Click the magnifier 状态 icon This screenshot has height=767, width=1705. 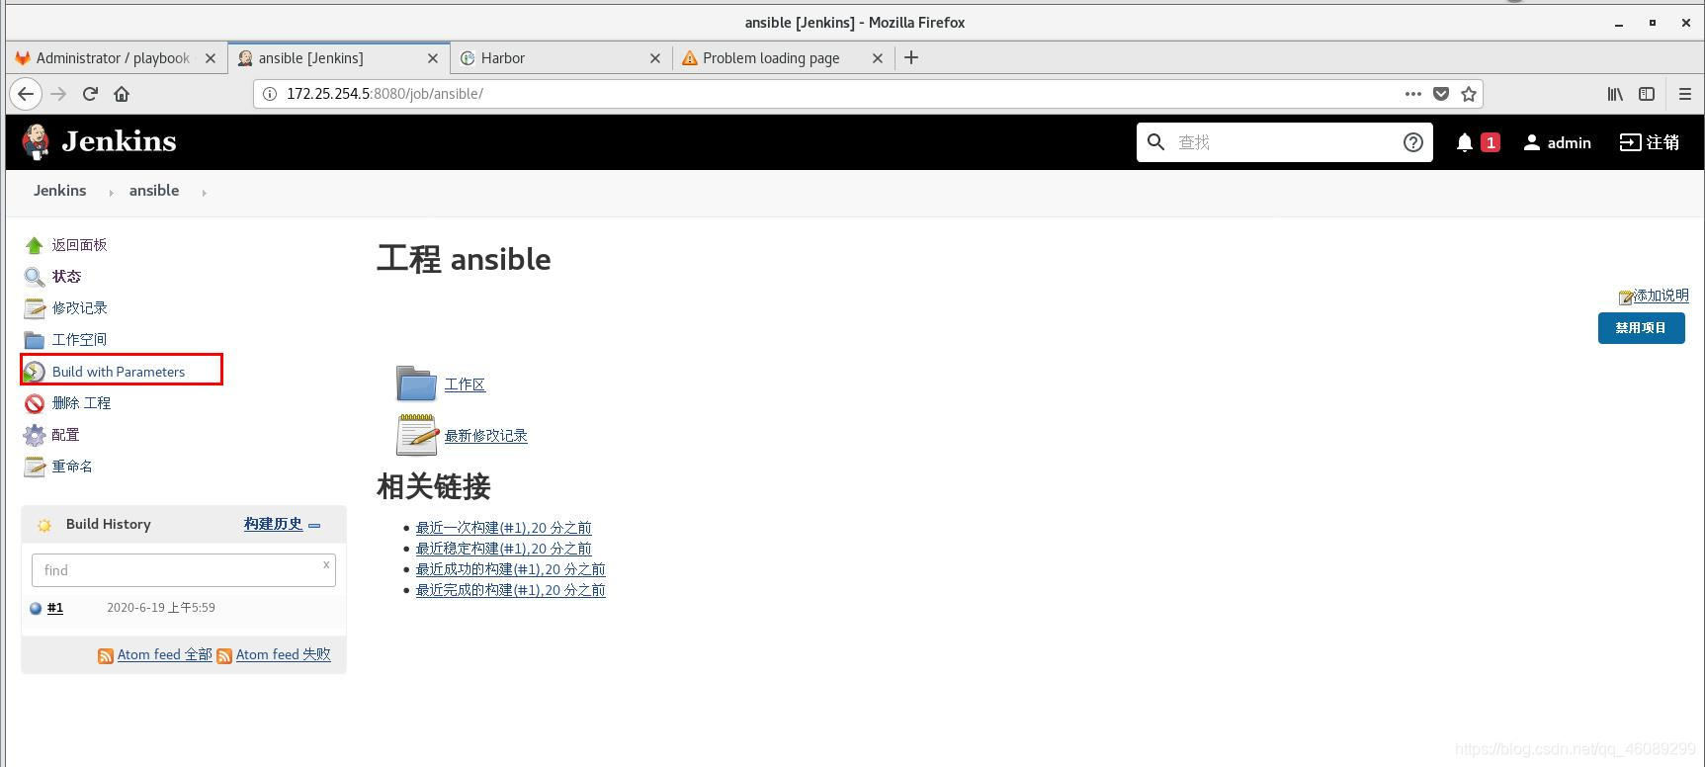[x=35, y=277]
